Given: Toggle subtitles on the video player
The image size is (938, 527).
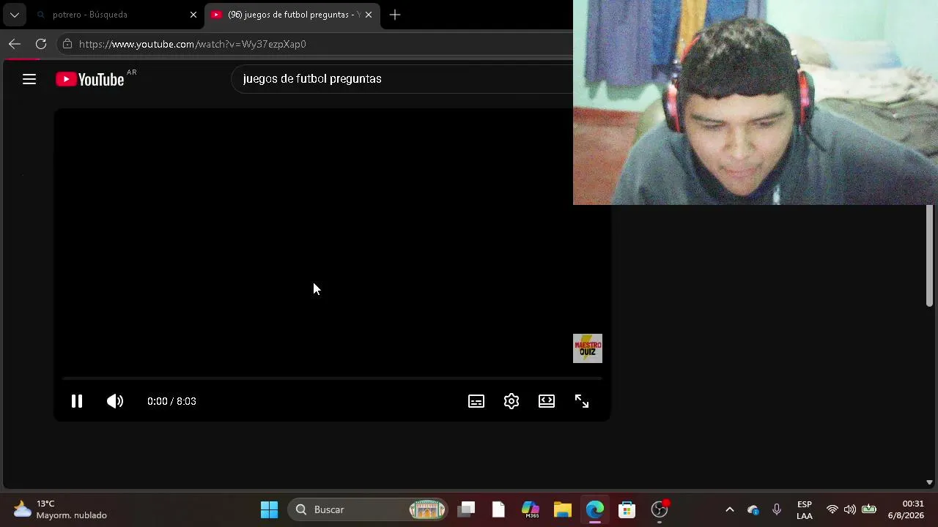Looking at the screenshot, I should [476, 401].
